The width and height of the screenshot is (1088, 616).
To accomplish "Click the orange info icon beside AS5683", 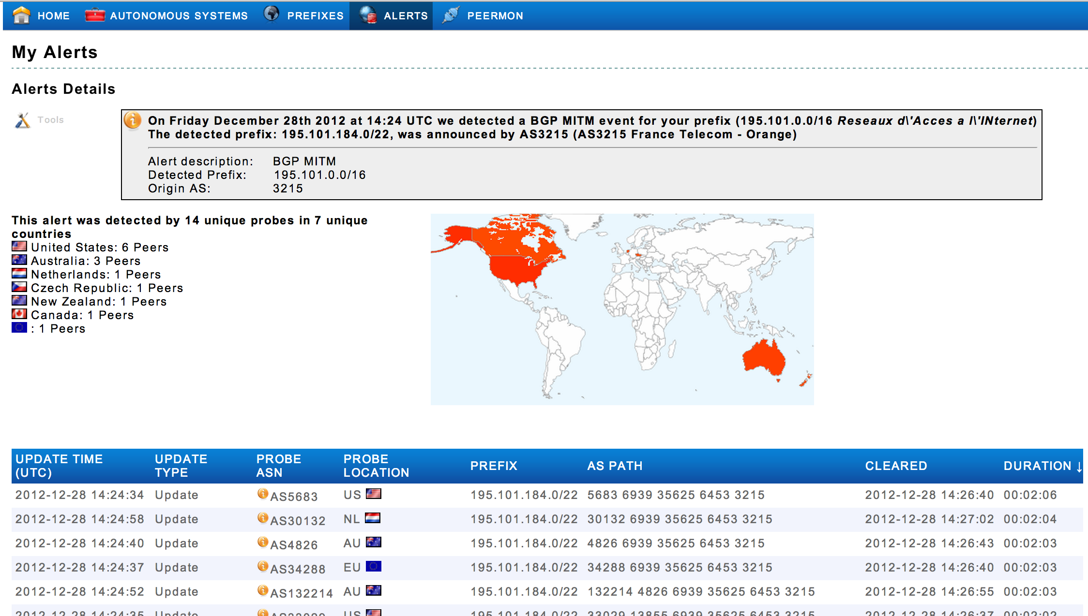I will pos(263,494).
